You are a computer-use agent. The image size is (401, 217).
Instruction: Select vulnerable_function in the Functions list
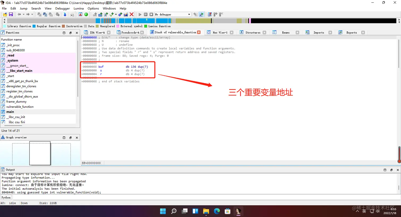click(x=38, y=107)
